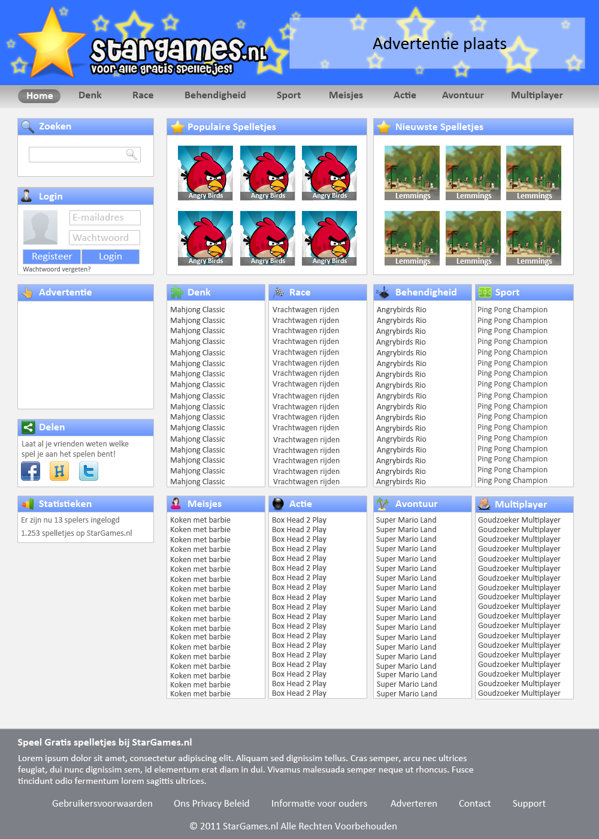Submit search with the search field magnifier

click(131, 154)
